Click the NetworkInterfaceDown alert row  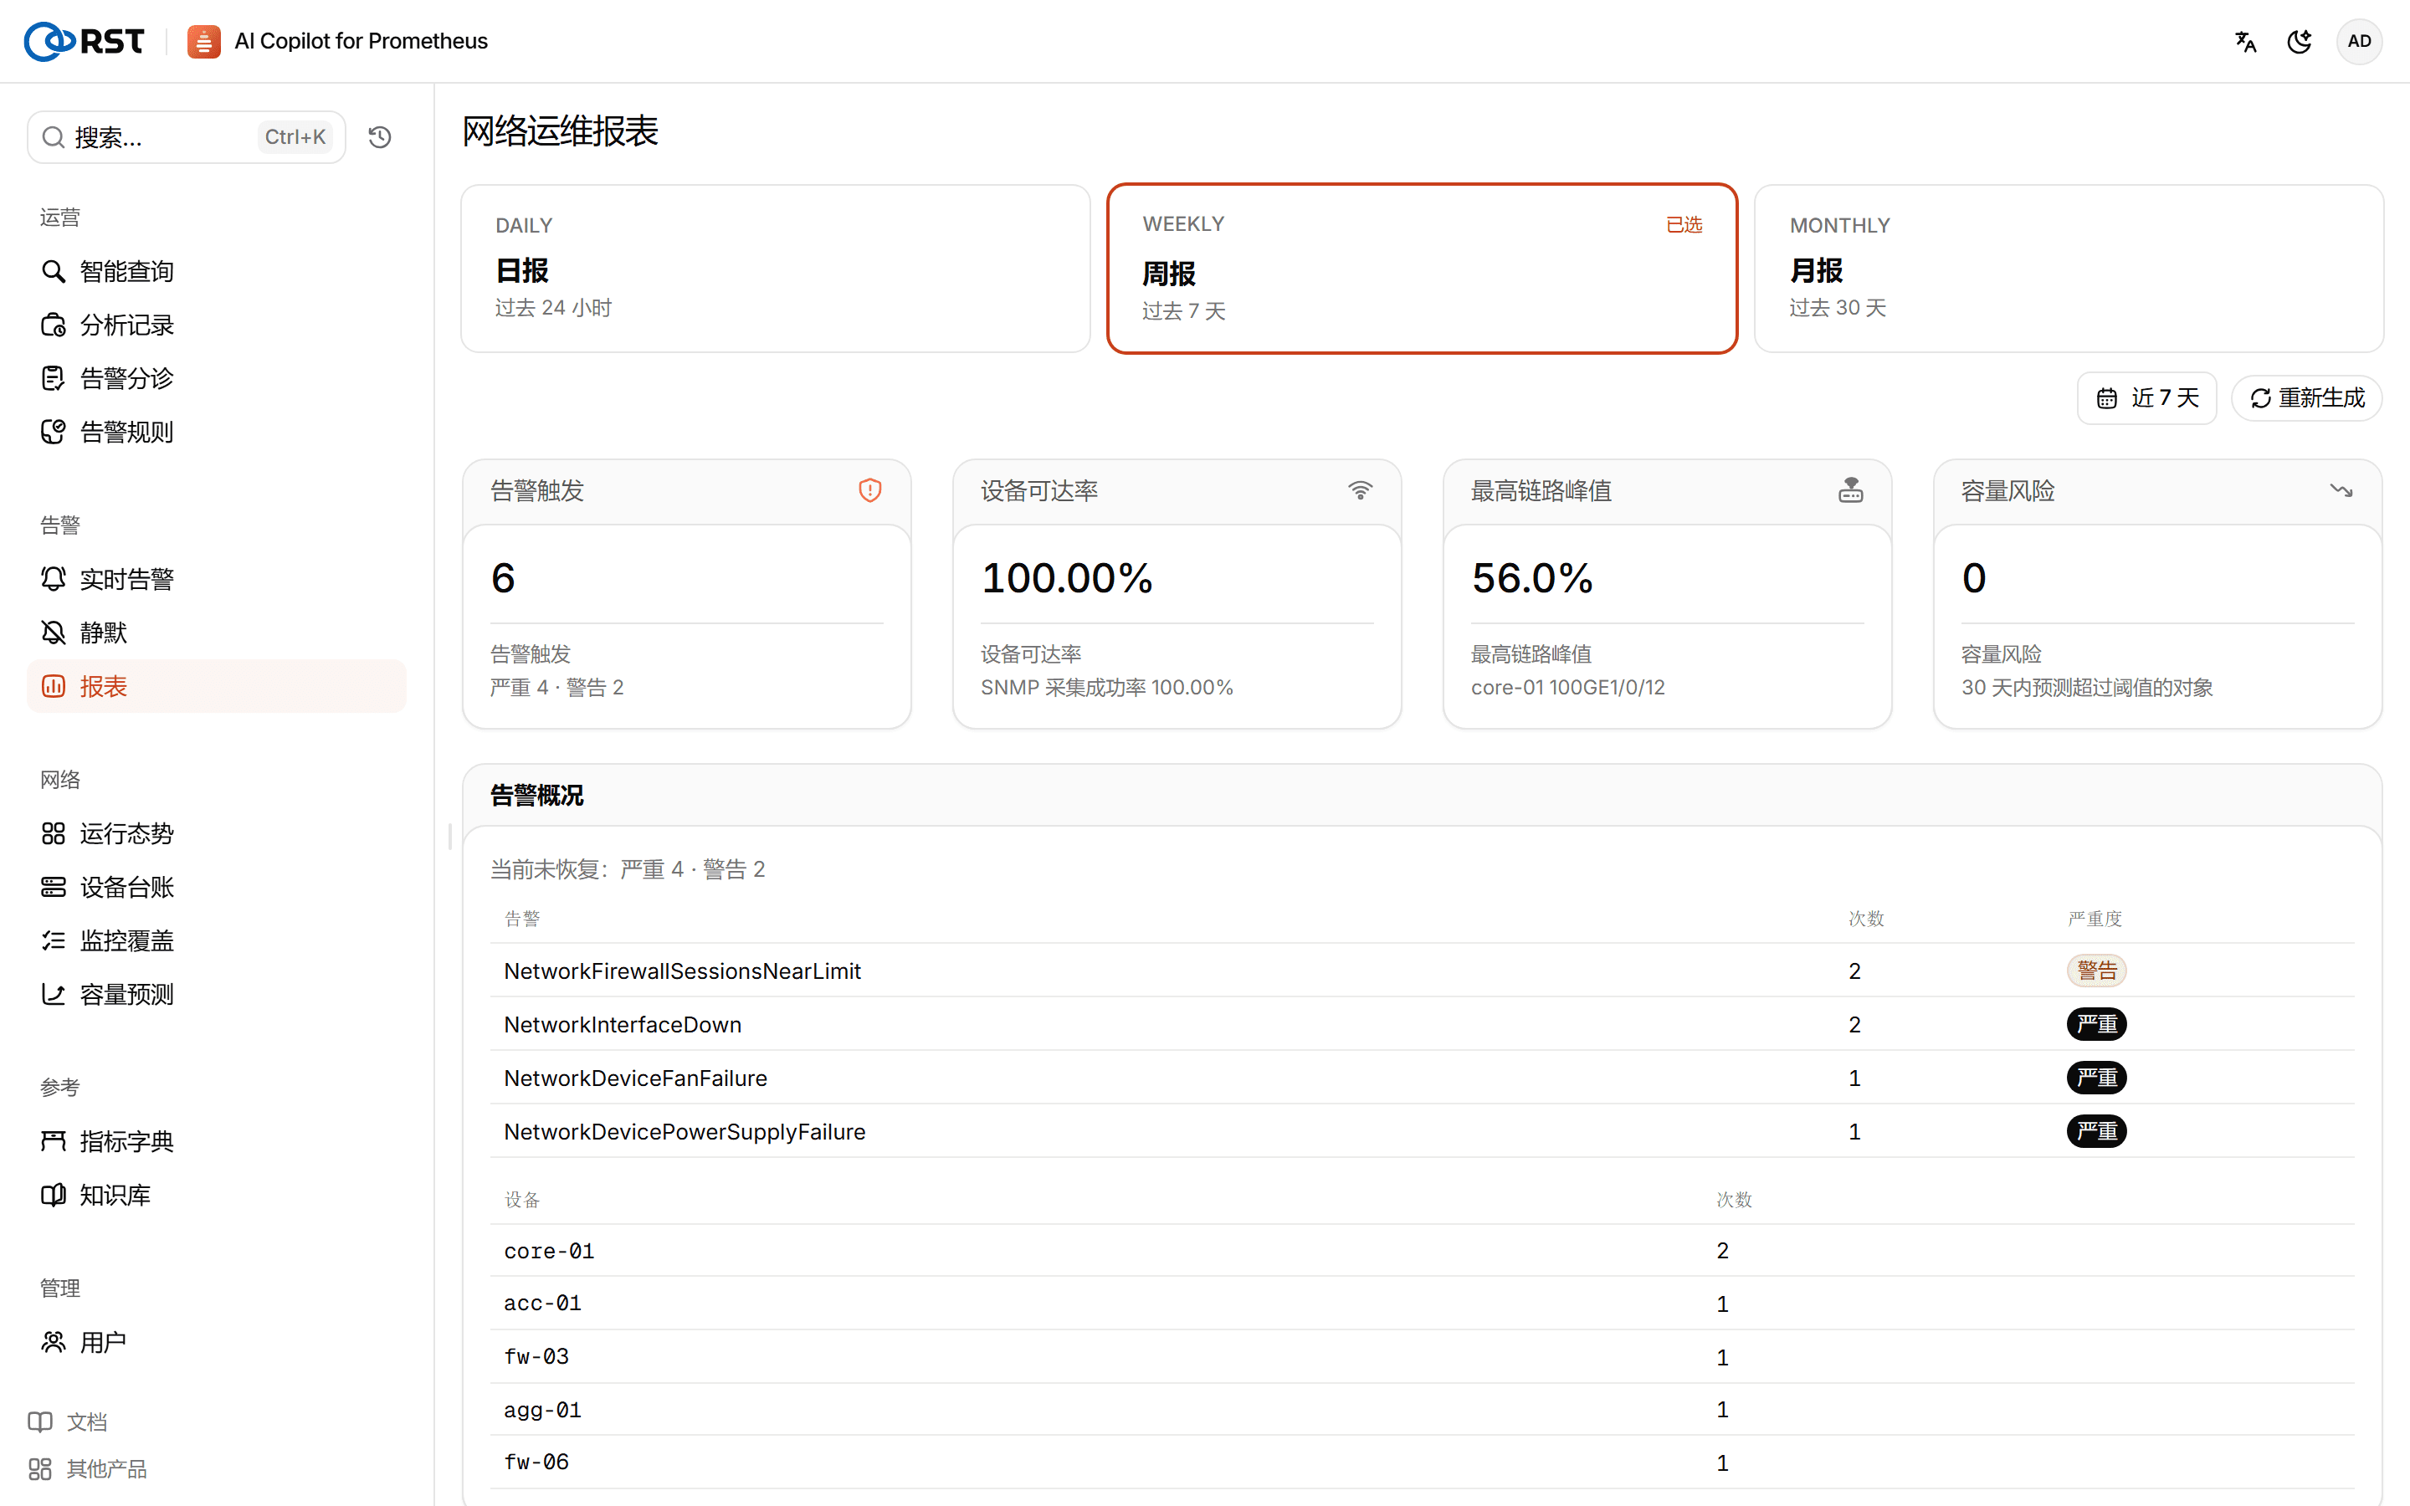coord(1422,1025)
